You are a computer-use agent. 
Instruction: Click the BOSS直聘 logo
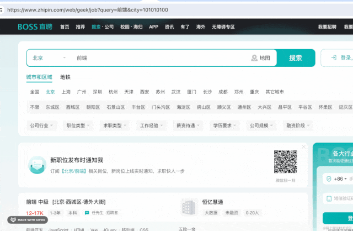35,27
